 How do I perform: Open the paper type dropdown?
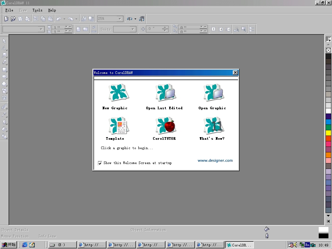(x=41, y=29)
